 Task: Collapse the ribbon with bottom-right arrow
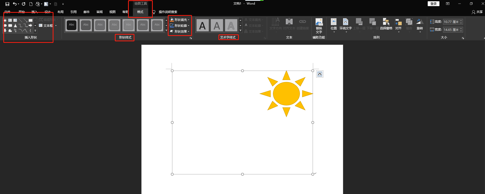coord(484,38)
